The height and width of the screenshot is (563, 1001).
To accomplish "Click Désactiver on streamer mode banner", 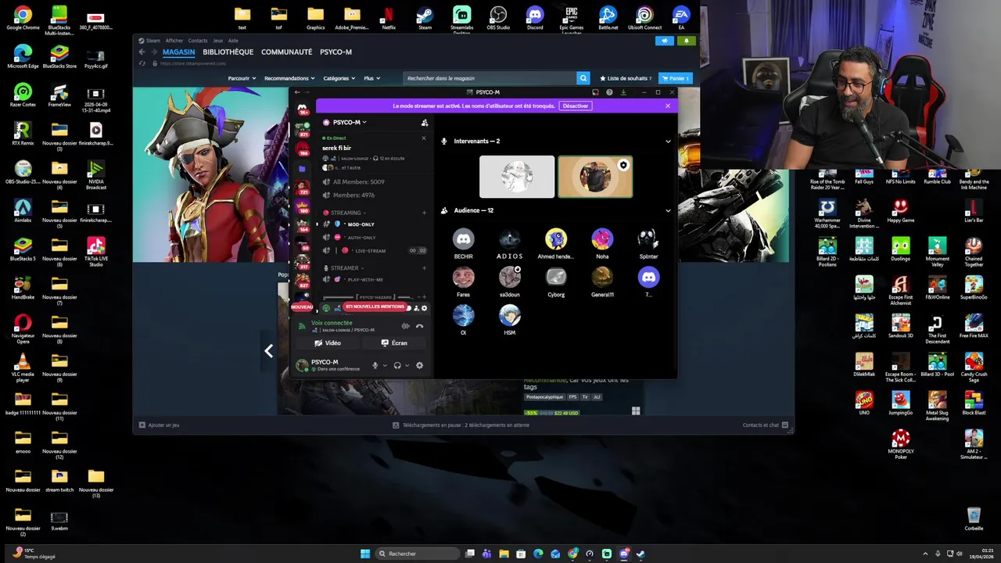I will click(x=575, y=106).
